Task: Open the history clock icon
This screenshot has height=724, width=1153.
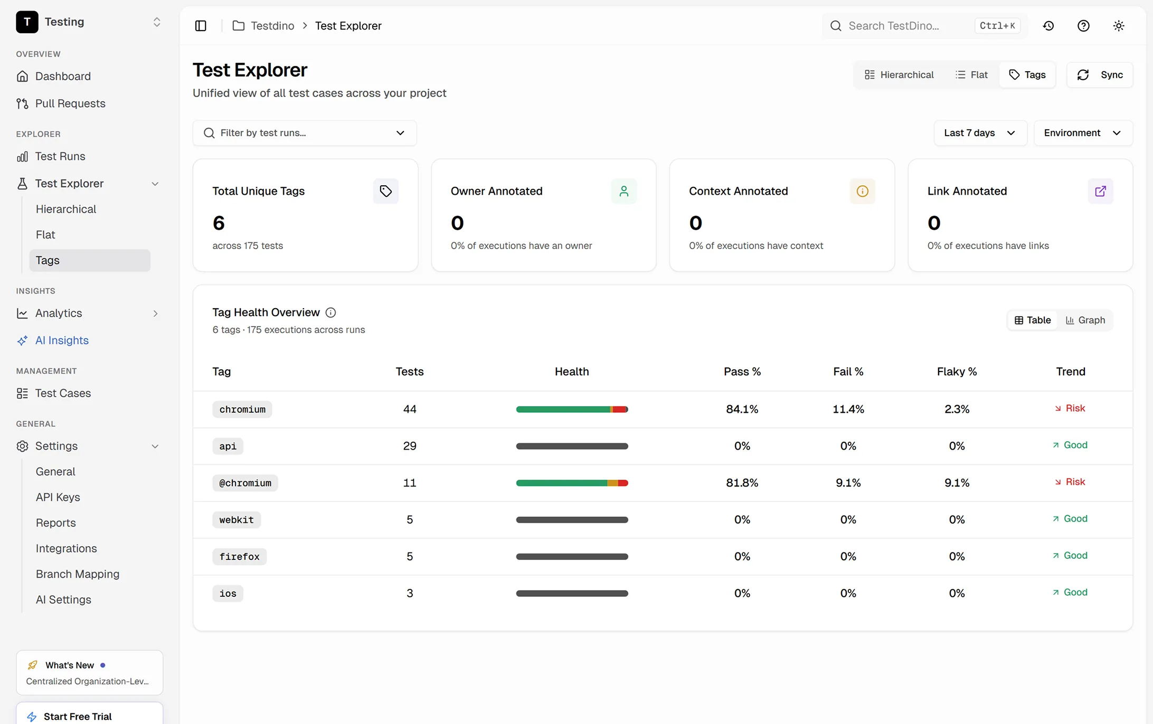Action: (x=1048, y=25)
